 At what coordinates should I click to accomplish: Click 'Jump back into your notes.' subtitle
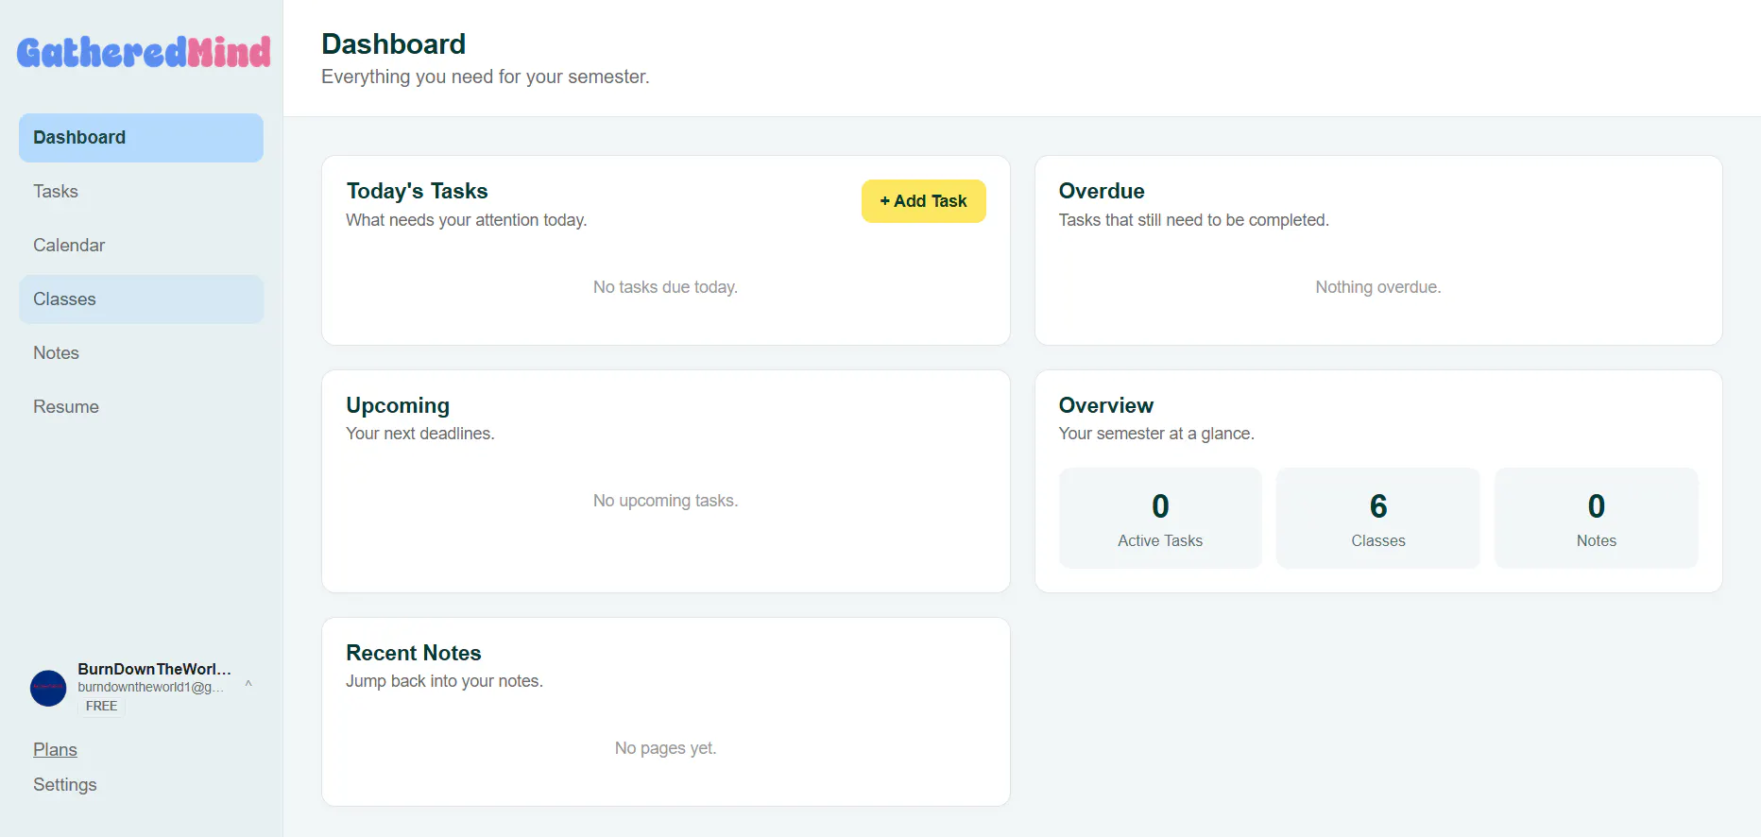(x=444, y=681)
